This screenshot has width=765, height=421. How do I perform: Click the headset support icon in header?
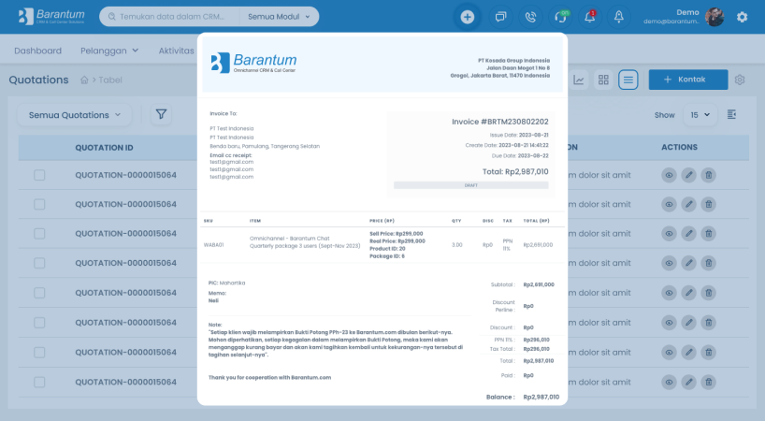click(x=560, y=17)
